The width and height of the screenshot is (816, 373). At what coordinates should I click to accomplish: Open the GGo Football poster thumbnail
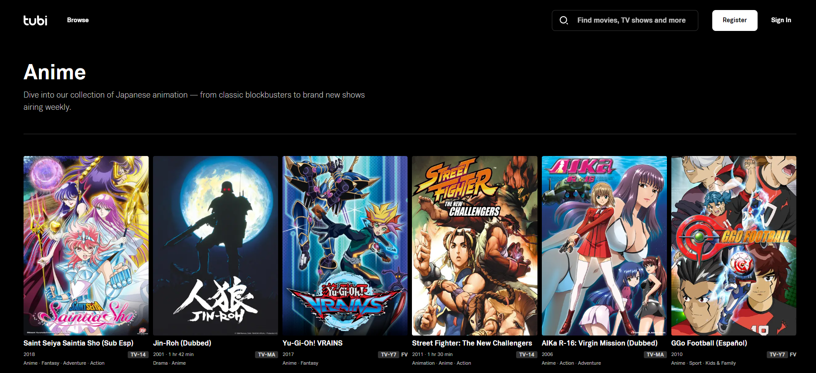pos(734,246)
